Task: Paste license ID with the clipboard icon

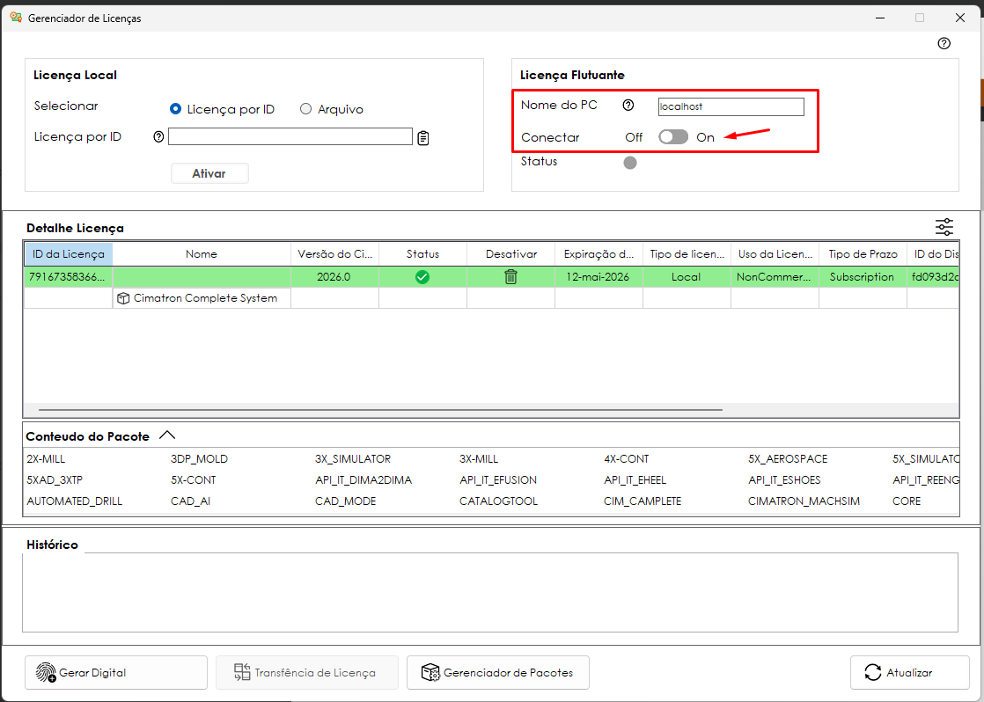Action: pos(423,137)
